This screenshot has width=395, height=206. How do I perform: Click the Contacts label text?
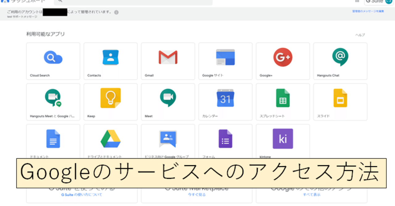[94, 75]
